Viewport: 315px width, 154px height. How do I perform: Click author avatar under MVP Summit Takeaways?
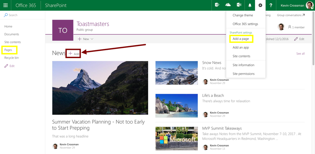point(205,147)
